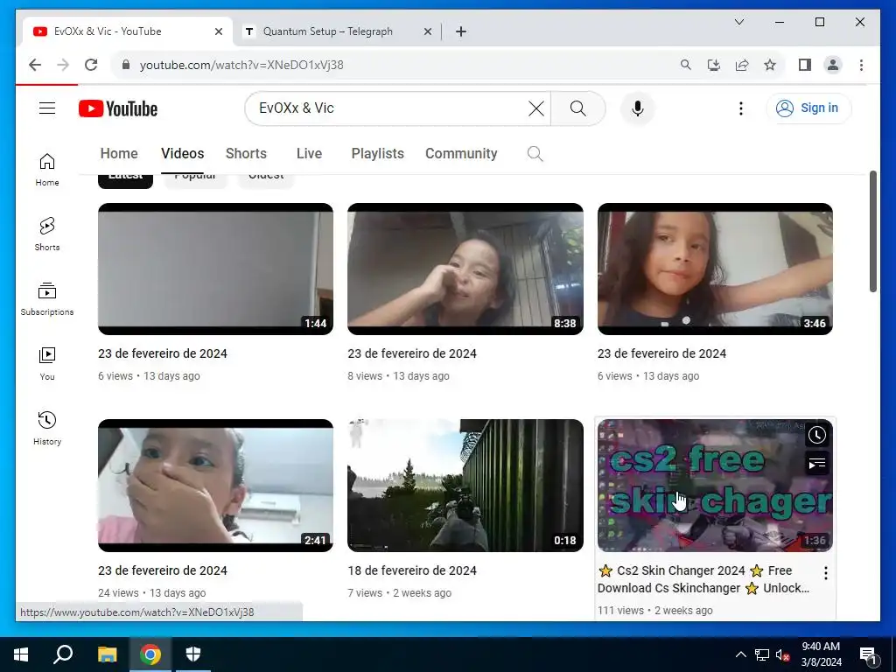Open the channel Playlists tab

coord(377,153)
